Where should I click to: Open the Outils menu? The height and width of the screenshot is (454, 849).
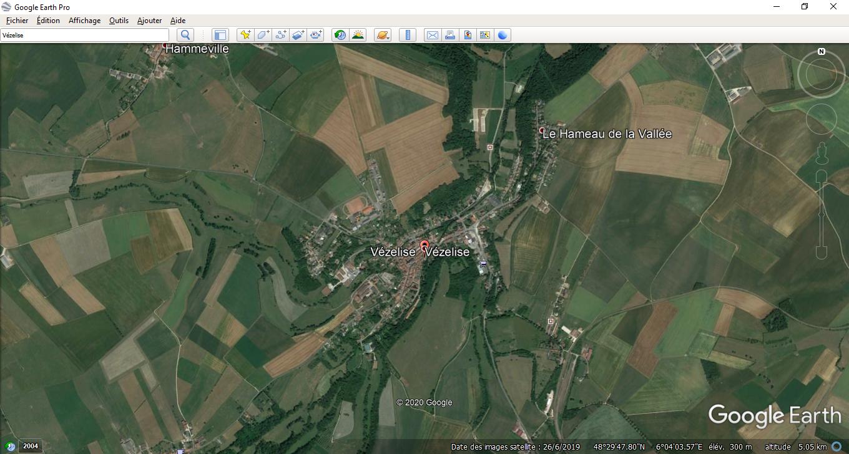pyautogui.click(x=119, y=21)
